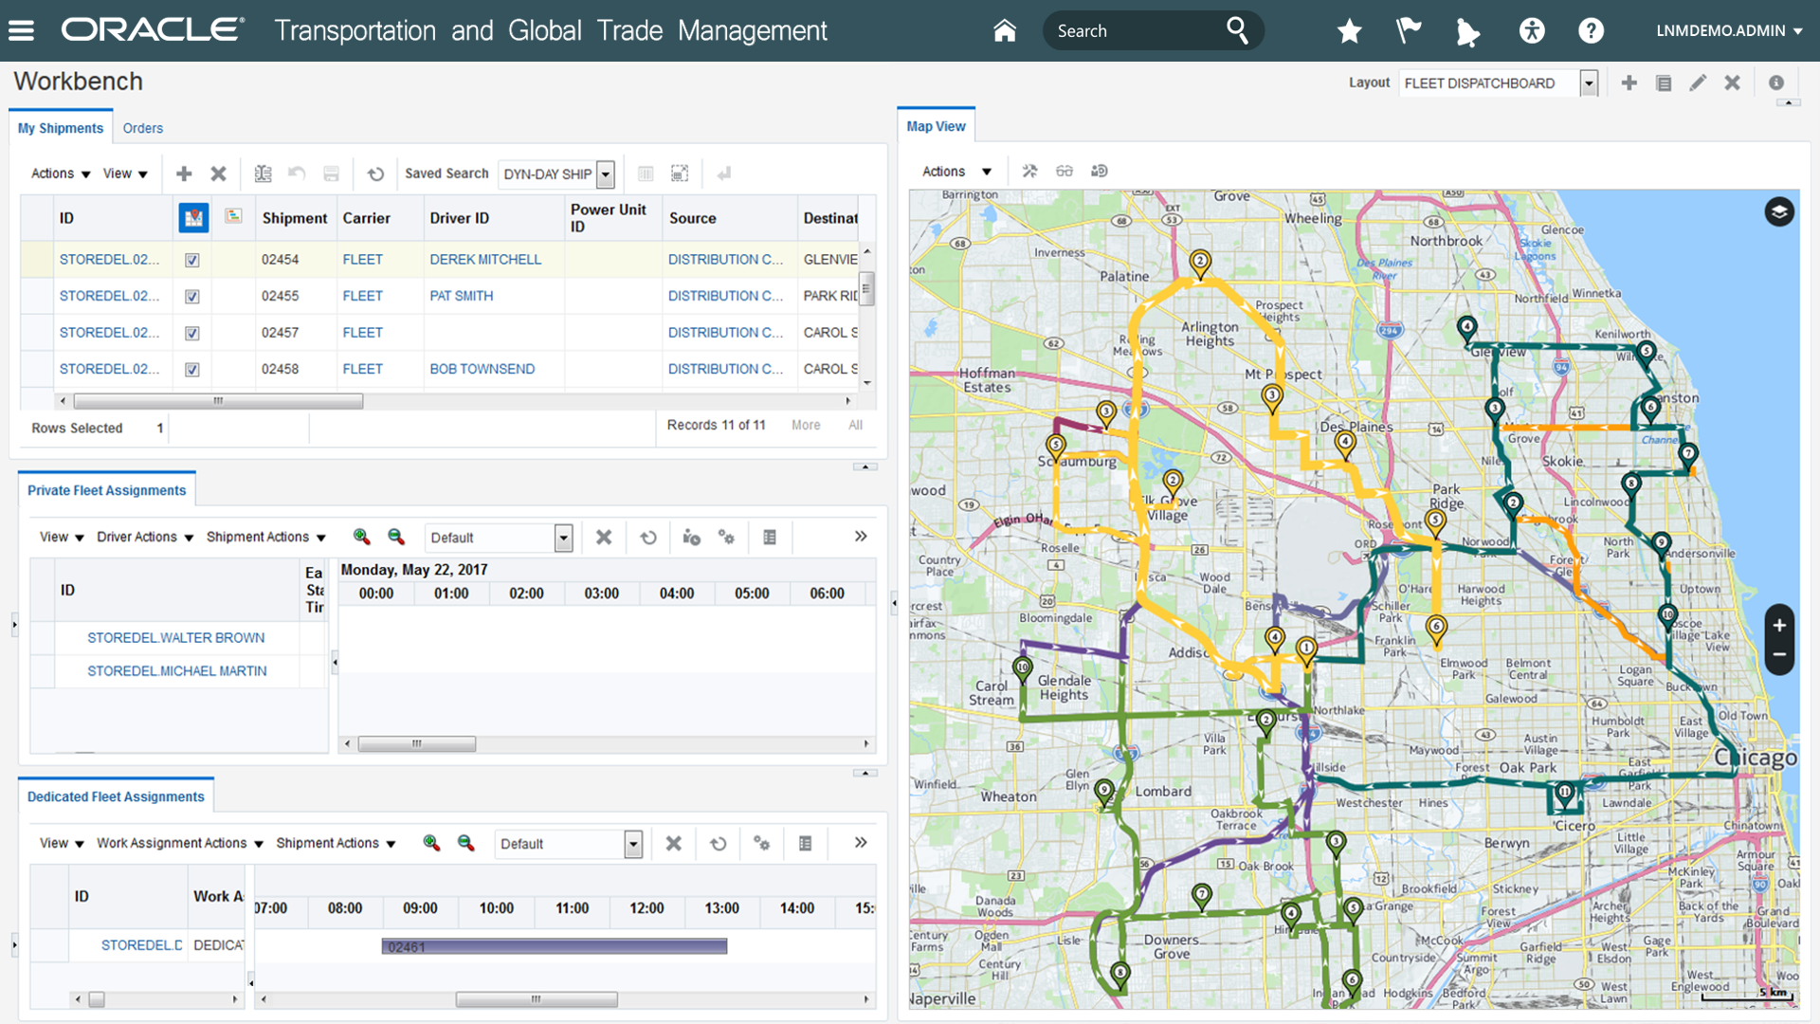
Task: Select the zoom in magnifier in Private Fleet Assignments
Action: click(x=361, y=537)
